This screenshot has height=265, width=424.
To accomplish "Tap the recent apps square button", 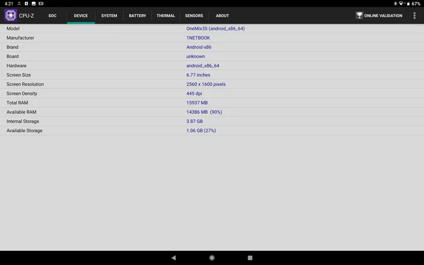I will tap(250, 258).
